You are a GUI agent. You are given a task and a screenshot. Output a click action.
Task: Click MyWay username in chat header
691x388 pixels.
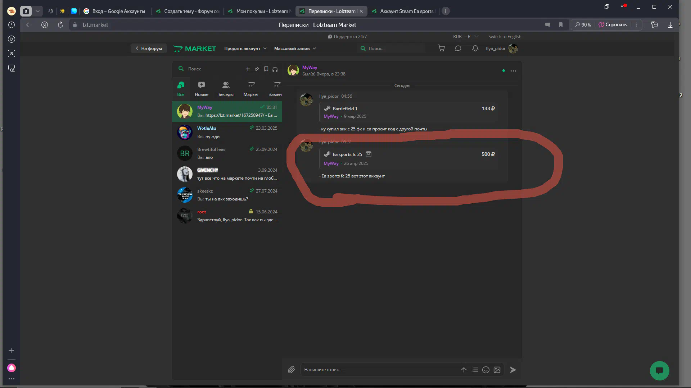tap(310, 68)
